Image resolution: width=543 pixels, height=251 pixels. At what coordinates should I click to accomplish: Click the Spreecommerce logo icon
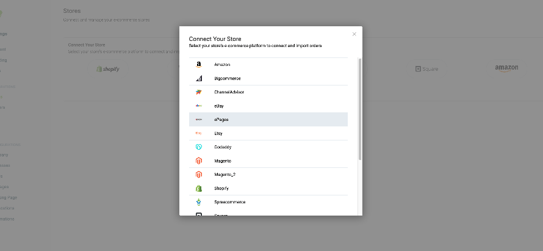pyautogui.click(x=198, y=202)
